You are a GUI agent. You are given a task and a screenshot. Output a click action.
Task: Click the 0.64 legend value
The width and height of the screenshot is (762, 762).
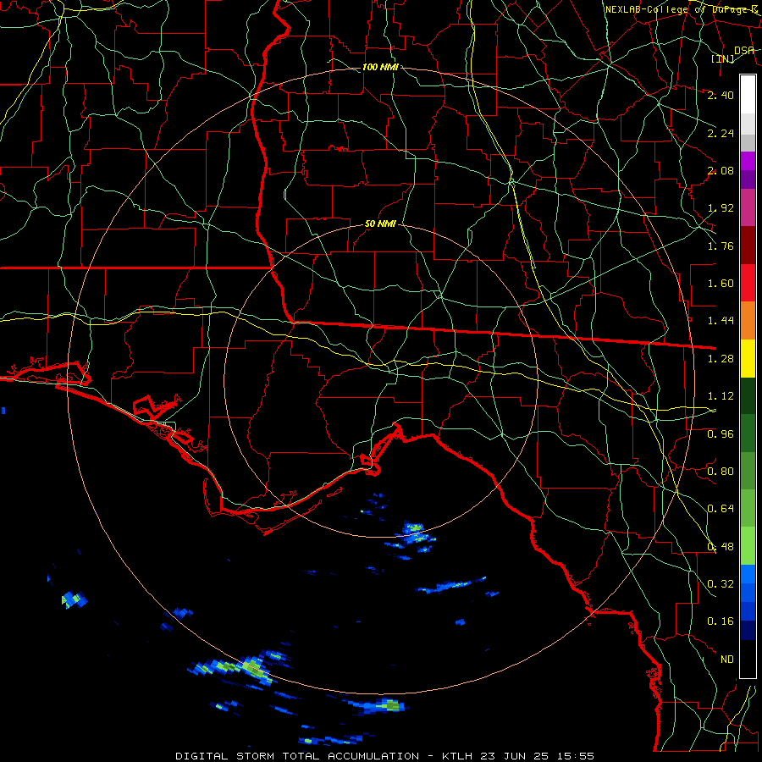coord(721,509)
